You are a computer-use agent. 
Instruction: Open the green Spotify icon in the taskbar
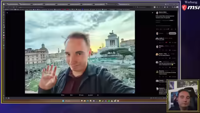[x=109, y=101]
